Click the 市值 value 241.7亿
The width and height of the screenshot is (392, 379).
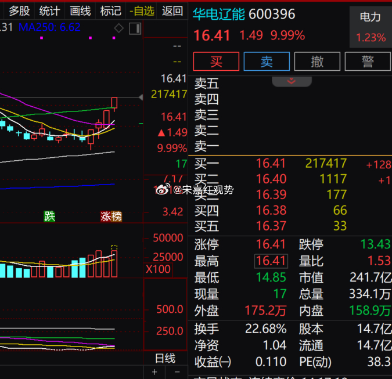[371, 277]
